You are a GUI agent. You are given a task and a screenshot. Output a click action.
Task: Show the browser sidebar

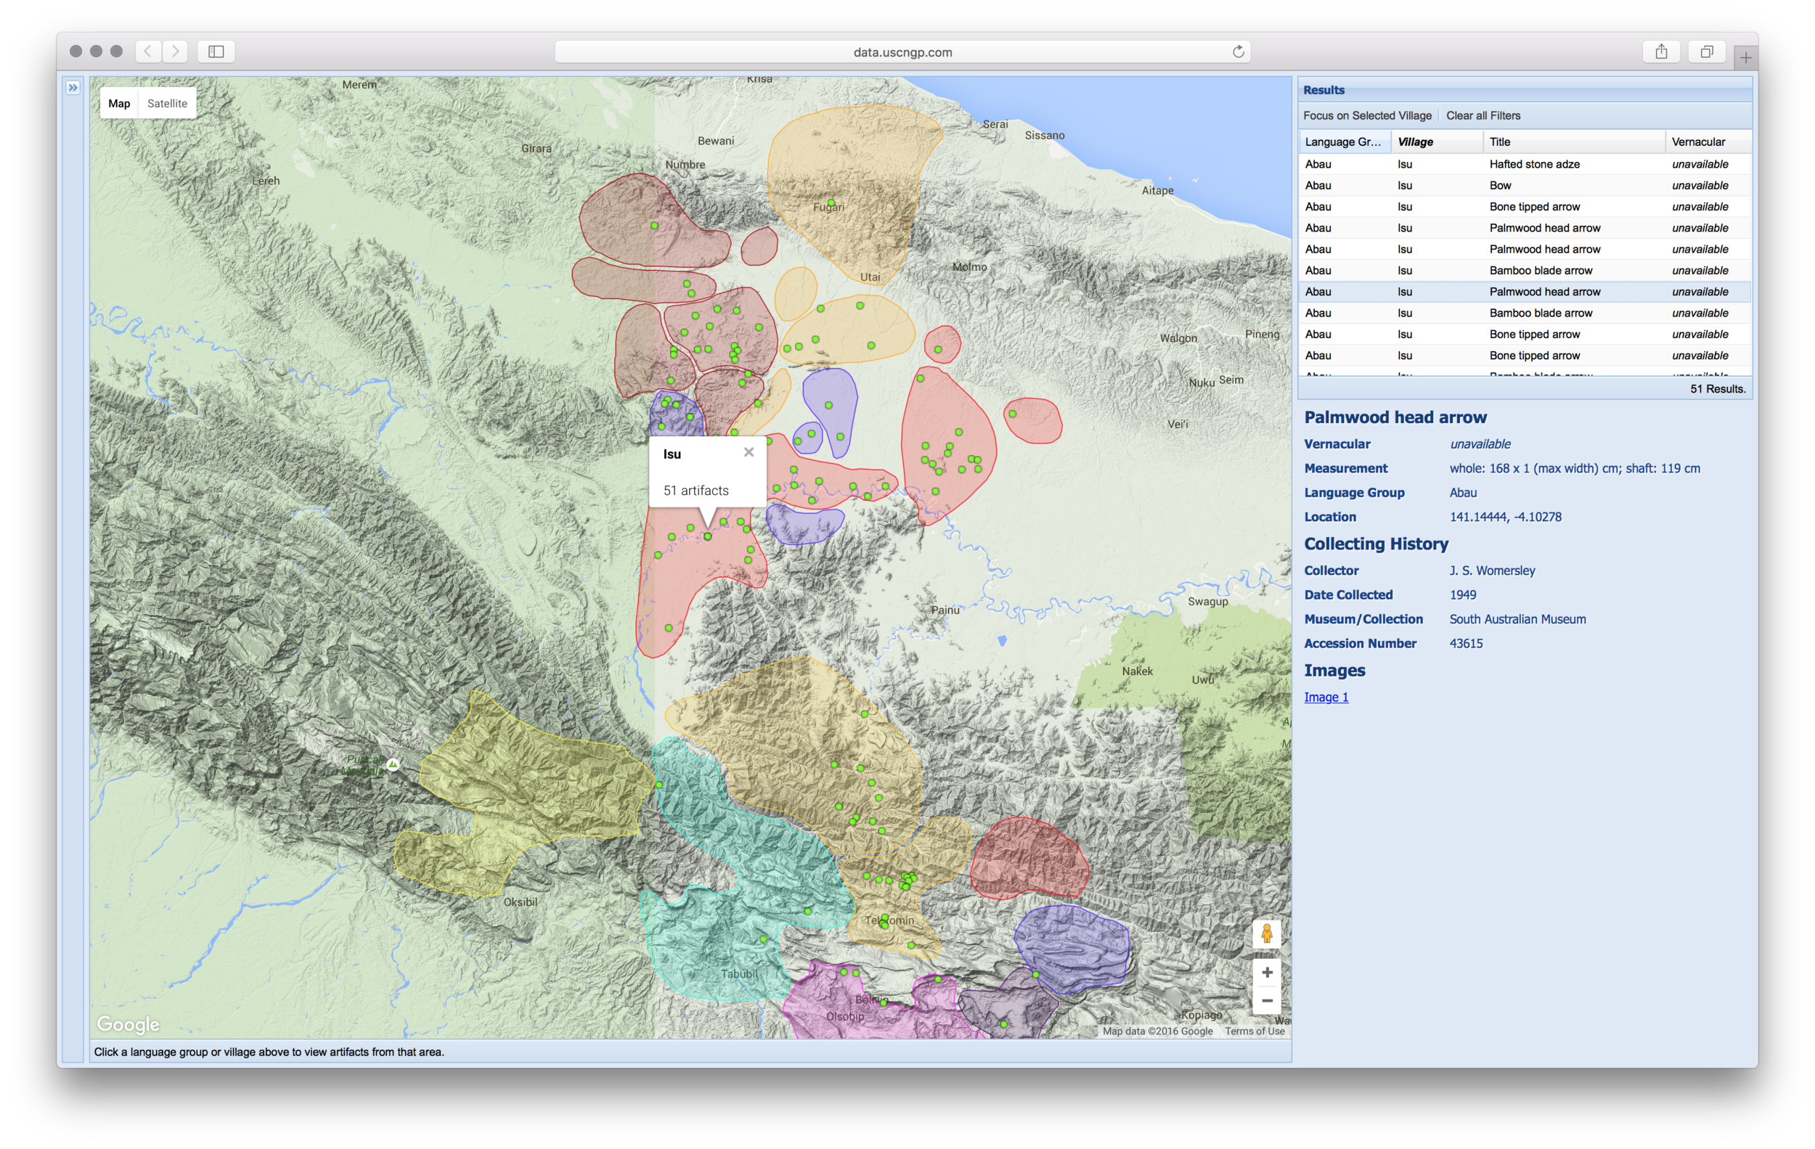pyautogui.click(x=216, y=52)
